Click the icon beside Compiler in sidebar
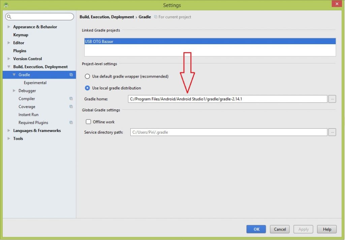 pos(71,99)
